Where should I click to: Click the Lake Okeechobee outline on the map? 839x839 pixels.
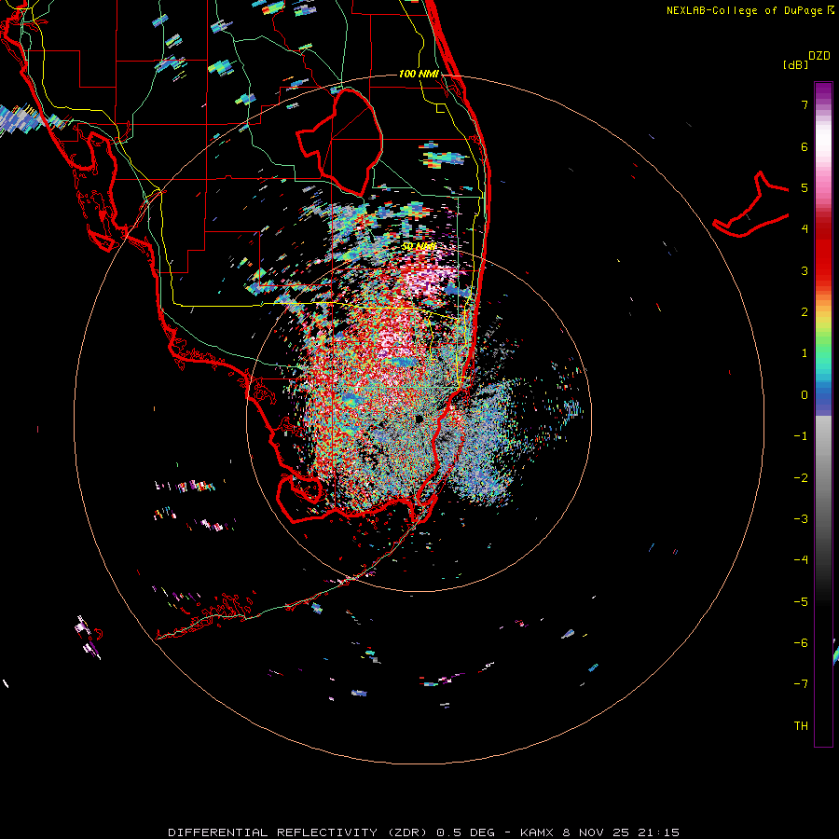click(x=341, y=143)
